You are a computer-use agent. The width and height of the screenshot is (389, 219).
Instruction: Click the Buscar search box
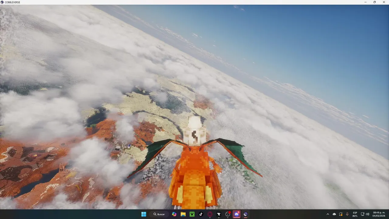click(159, 214)
